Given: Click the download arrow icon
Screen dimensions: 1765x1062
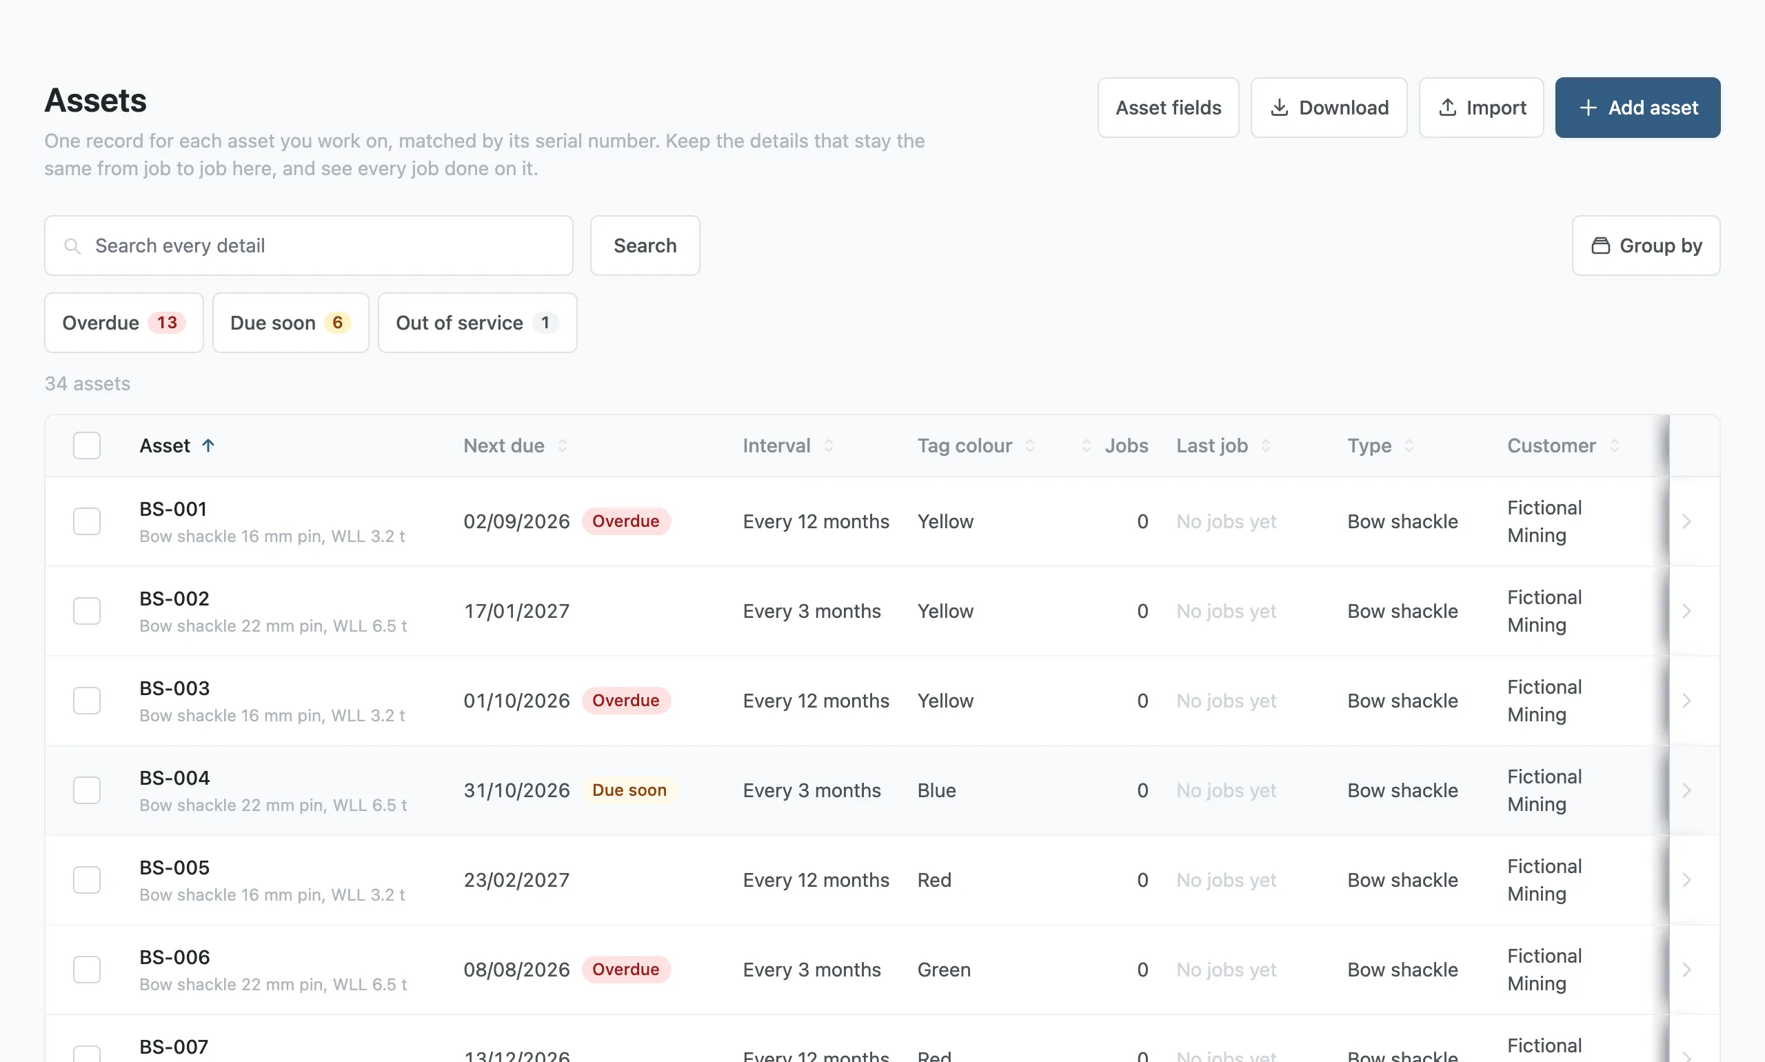Looking at the screenshot, I should coord(1279,108).
